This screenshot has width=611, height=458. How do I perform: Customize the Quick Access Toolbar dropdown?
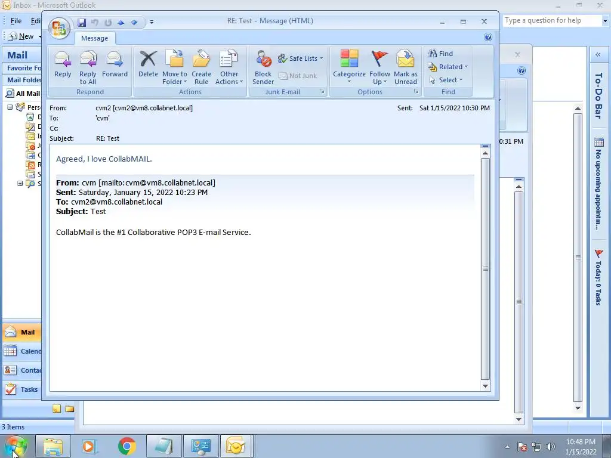coord(152,22)
